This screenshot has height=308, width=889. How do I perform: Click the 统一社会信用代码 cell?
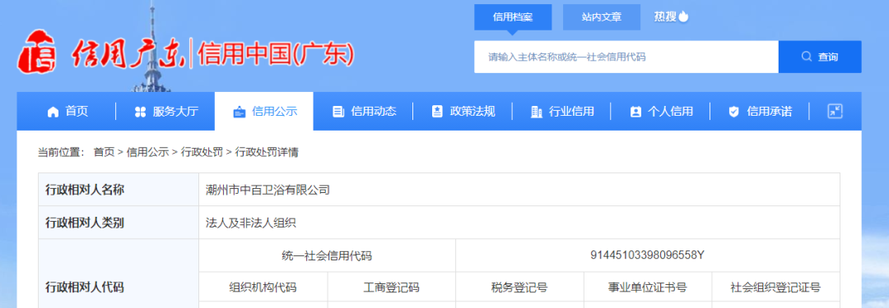tap(327, 255)
